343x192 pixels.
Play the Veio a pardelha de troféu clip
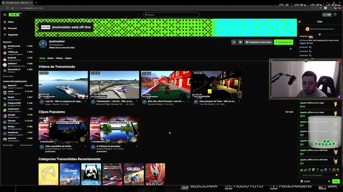click(63, 130)
